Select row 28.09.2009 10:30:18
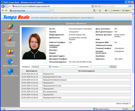The height and width of the screenshot is (111, 135). pos(76,83)
